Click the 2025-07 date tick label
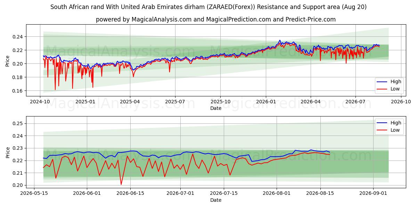This screenshot has width=417, height=208. pyautogui.click(x=175, y=102)
